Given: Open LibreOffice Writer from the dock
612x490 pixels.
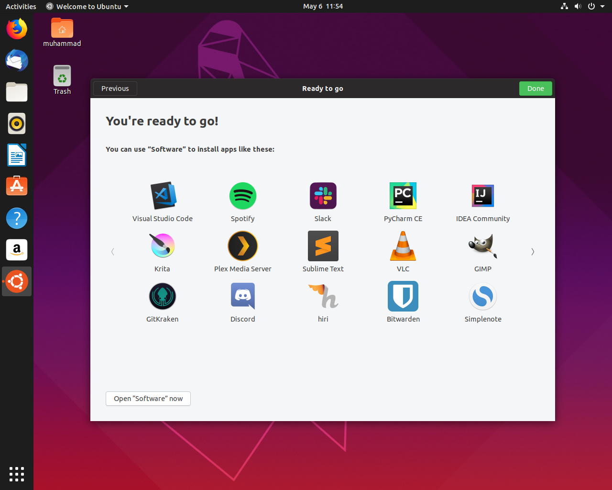Looking at the screenshot, I should (x=17, y=155).
